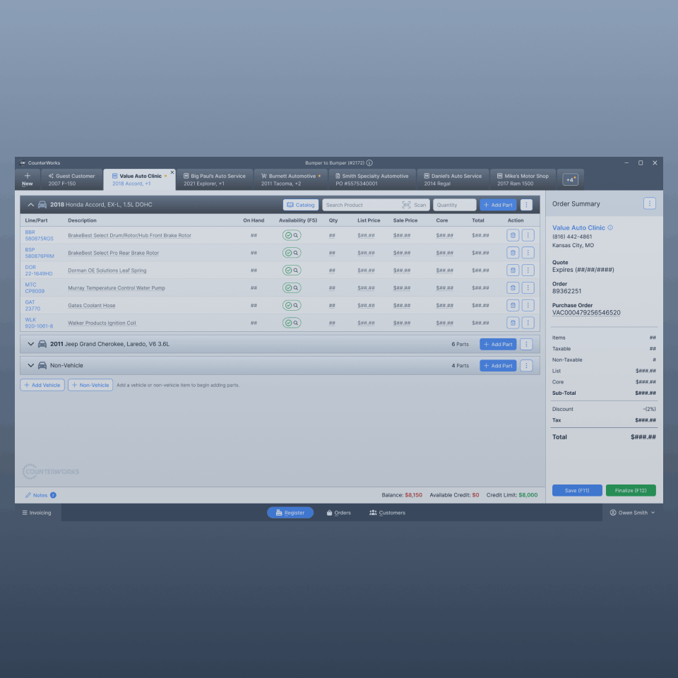Viewport: 678px width, 678px height.
Task: Click the Add Vehicle button
Action: [42, 385]
